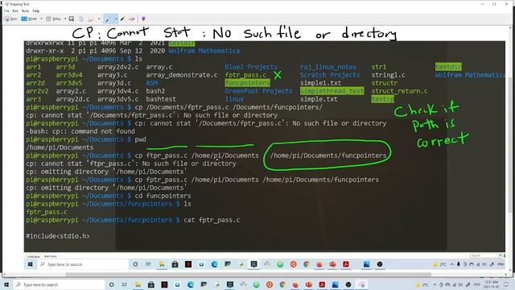Open the File menu
Image resolution: width=515 pixels, height=290 pixels.
6,10
